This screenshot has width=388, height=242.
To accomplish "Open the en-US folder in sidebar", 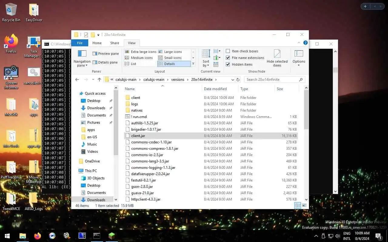I will click(x=92, y=137).
